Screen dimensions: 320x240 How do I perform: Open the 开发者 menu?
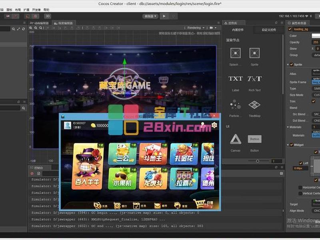(x=36, y=10)
